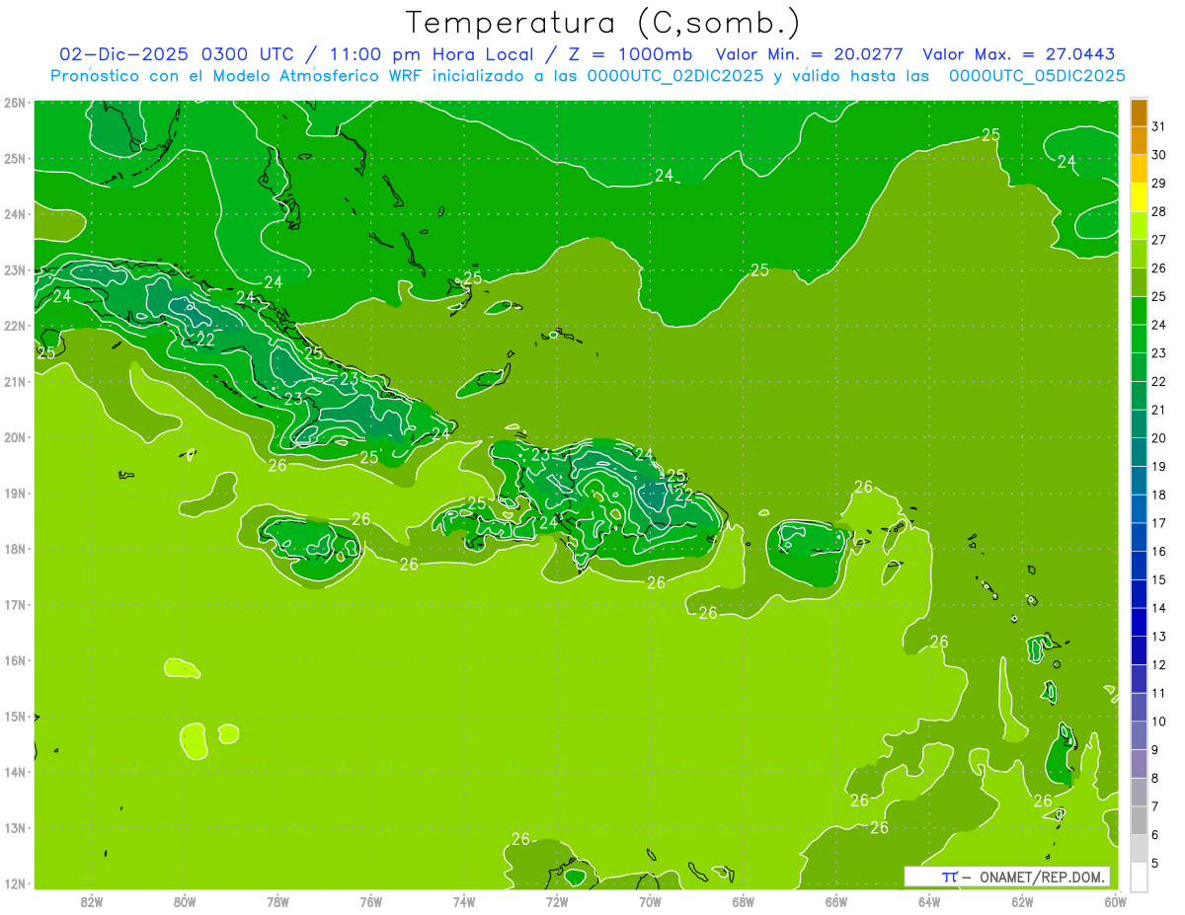Click the color bar label '31'

pos(1158,126)
